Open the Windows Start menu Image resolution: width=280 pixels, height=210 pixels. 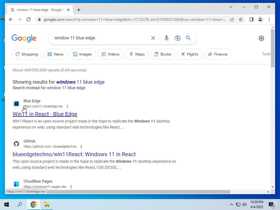point(7,205)
